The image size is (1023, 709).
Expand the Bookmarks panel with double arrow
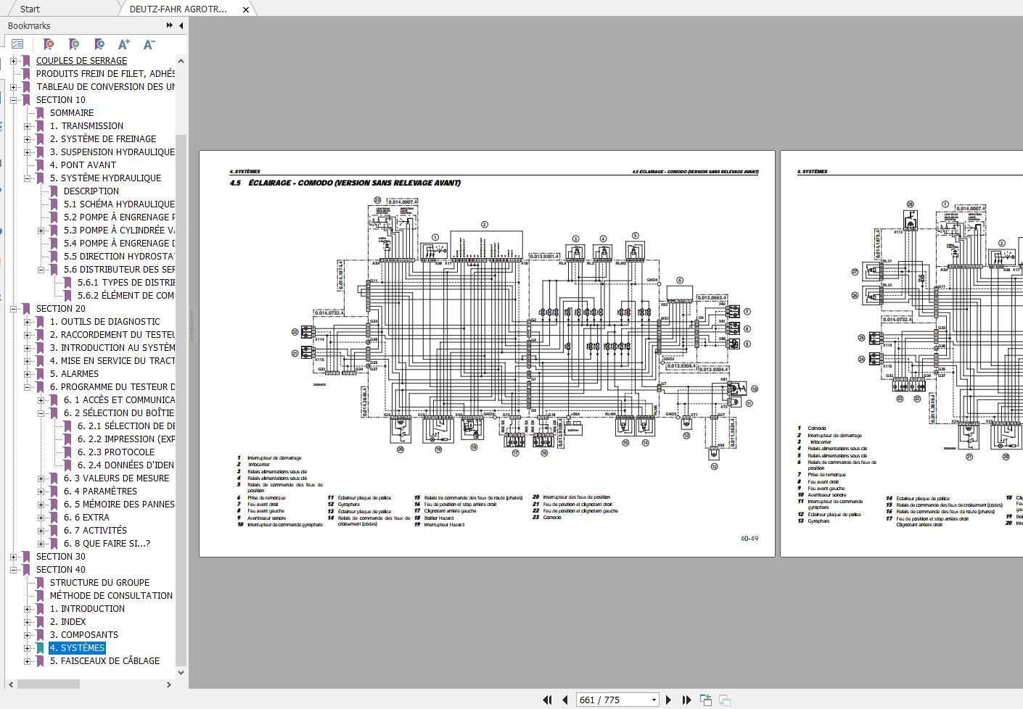169,25
